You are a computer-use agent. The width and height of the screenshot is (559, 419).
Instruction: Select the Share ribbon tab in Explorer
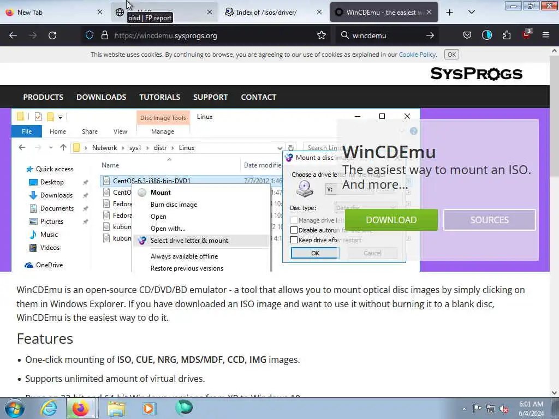tap(90, 131)
